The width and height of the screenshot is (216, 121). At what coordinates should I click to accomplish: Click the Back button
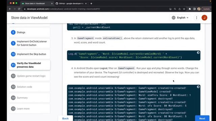pyautogui.click(x=65, y=118)
